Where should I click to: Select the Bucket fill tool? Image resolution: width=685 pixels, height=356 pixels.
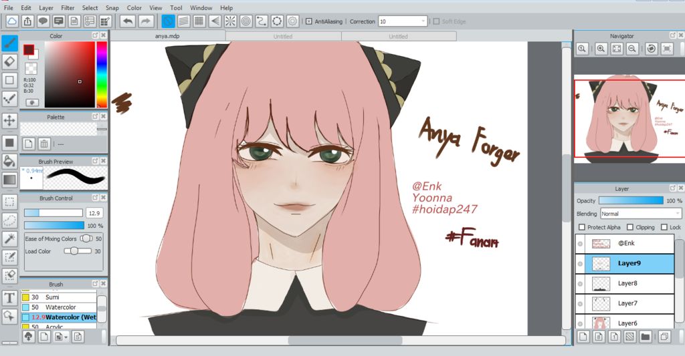[x=9, y=161]
